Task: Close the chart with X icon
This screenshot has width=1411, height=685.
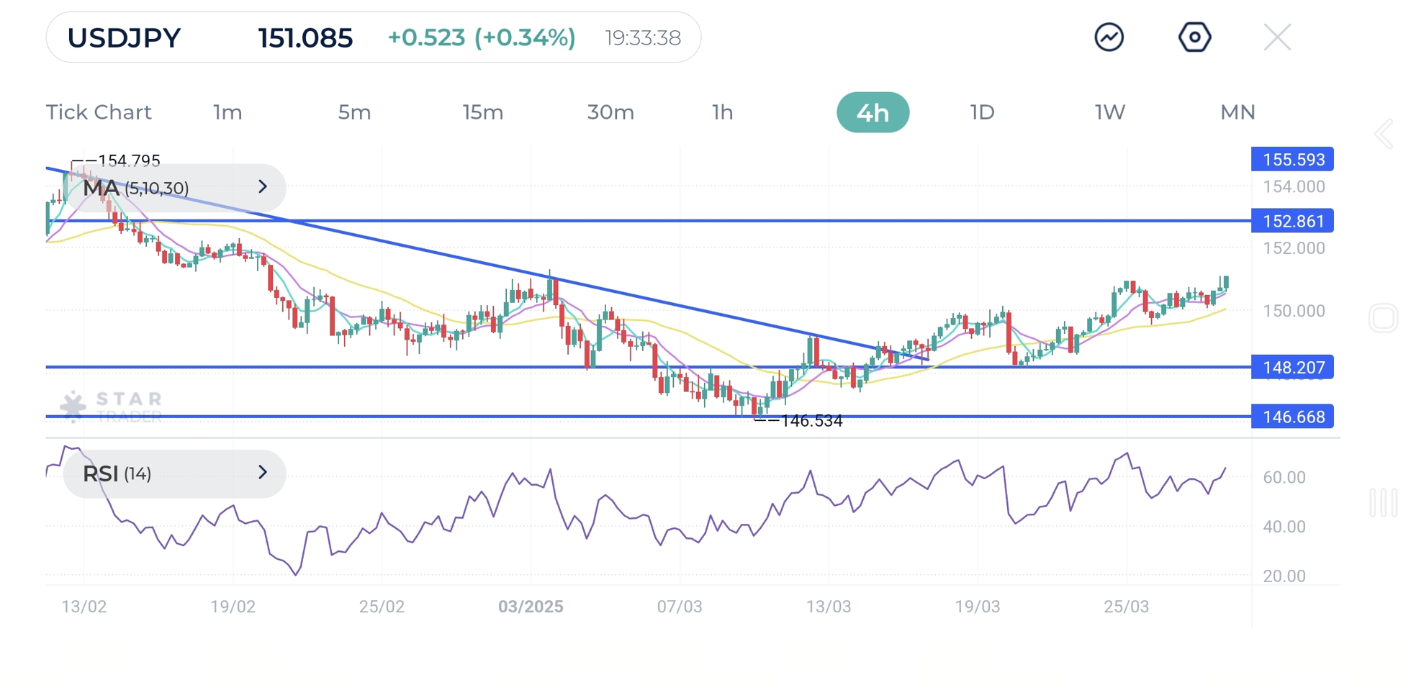Action: click(1277, 37)
